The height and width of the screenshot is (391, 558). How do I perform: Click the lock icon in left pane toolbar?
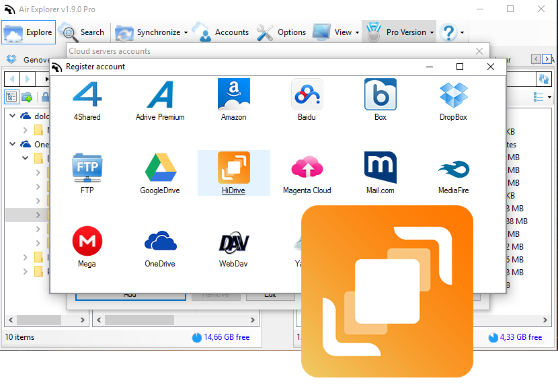(45, 96)
